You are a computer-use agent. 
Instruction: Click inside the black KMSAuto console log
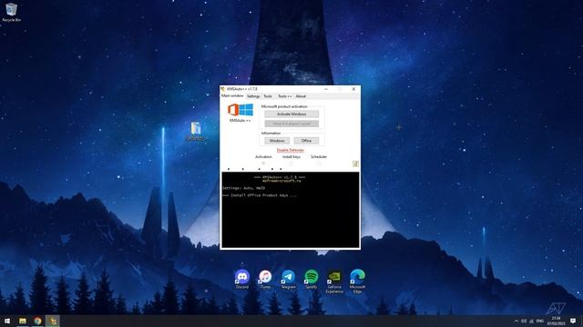[291, 210]
